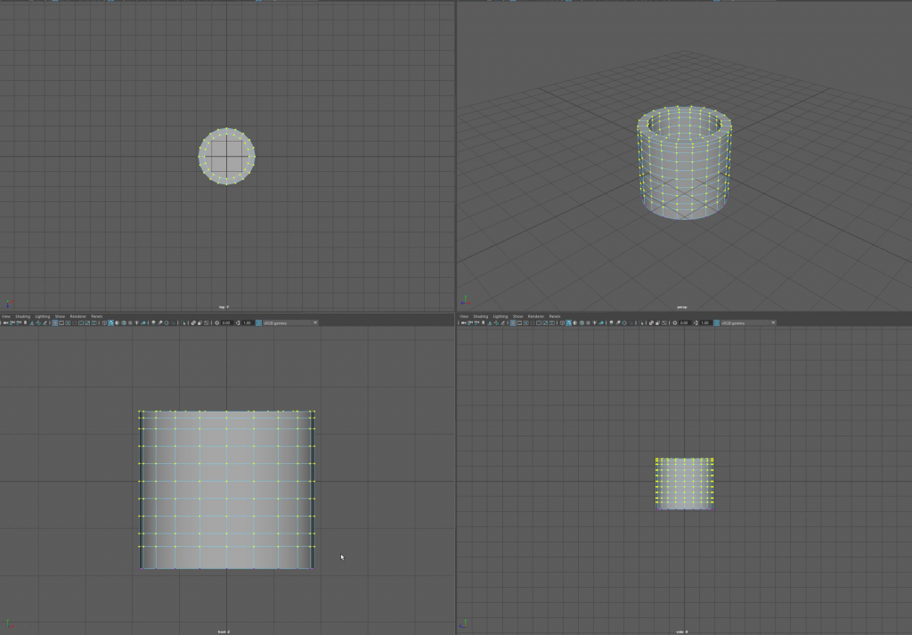Screen dimensions: 912x635
Task: Open the View menu in front viewport
Action: pyautogui.click(x=5, y=316)
